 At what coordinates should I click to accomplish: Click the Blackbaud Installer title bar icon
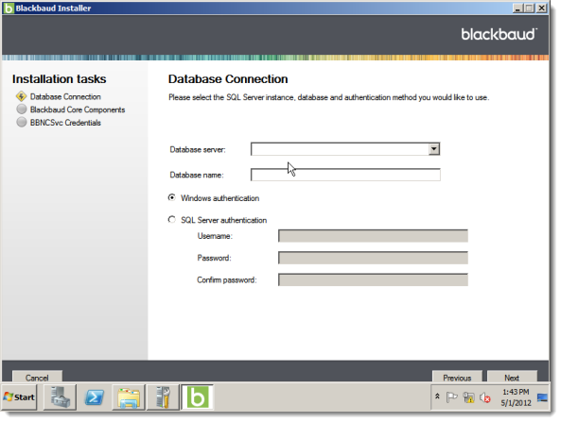[9, 8]
